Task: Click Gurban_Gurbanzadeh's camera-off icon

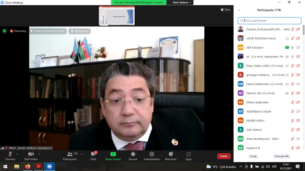Action: click(298, 29)
